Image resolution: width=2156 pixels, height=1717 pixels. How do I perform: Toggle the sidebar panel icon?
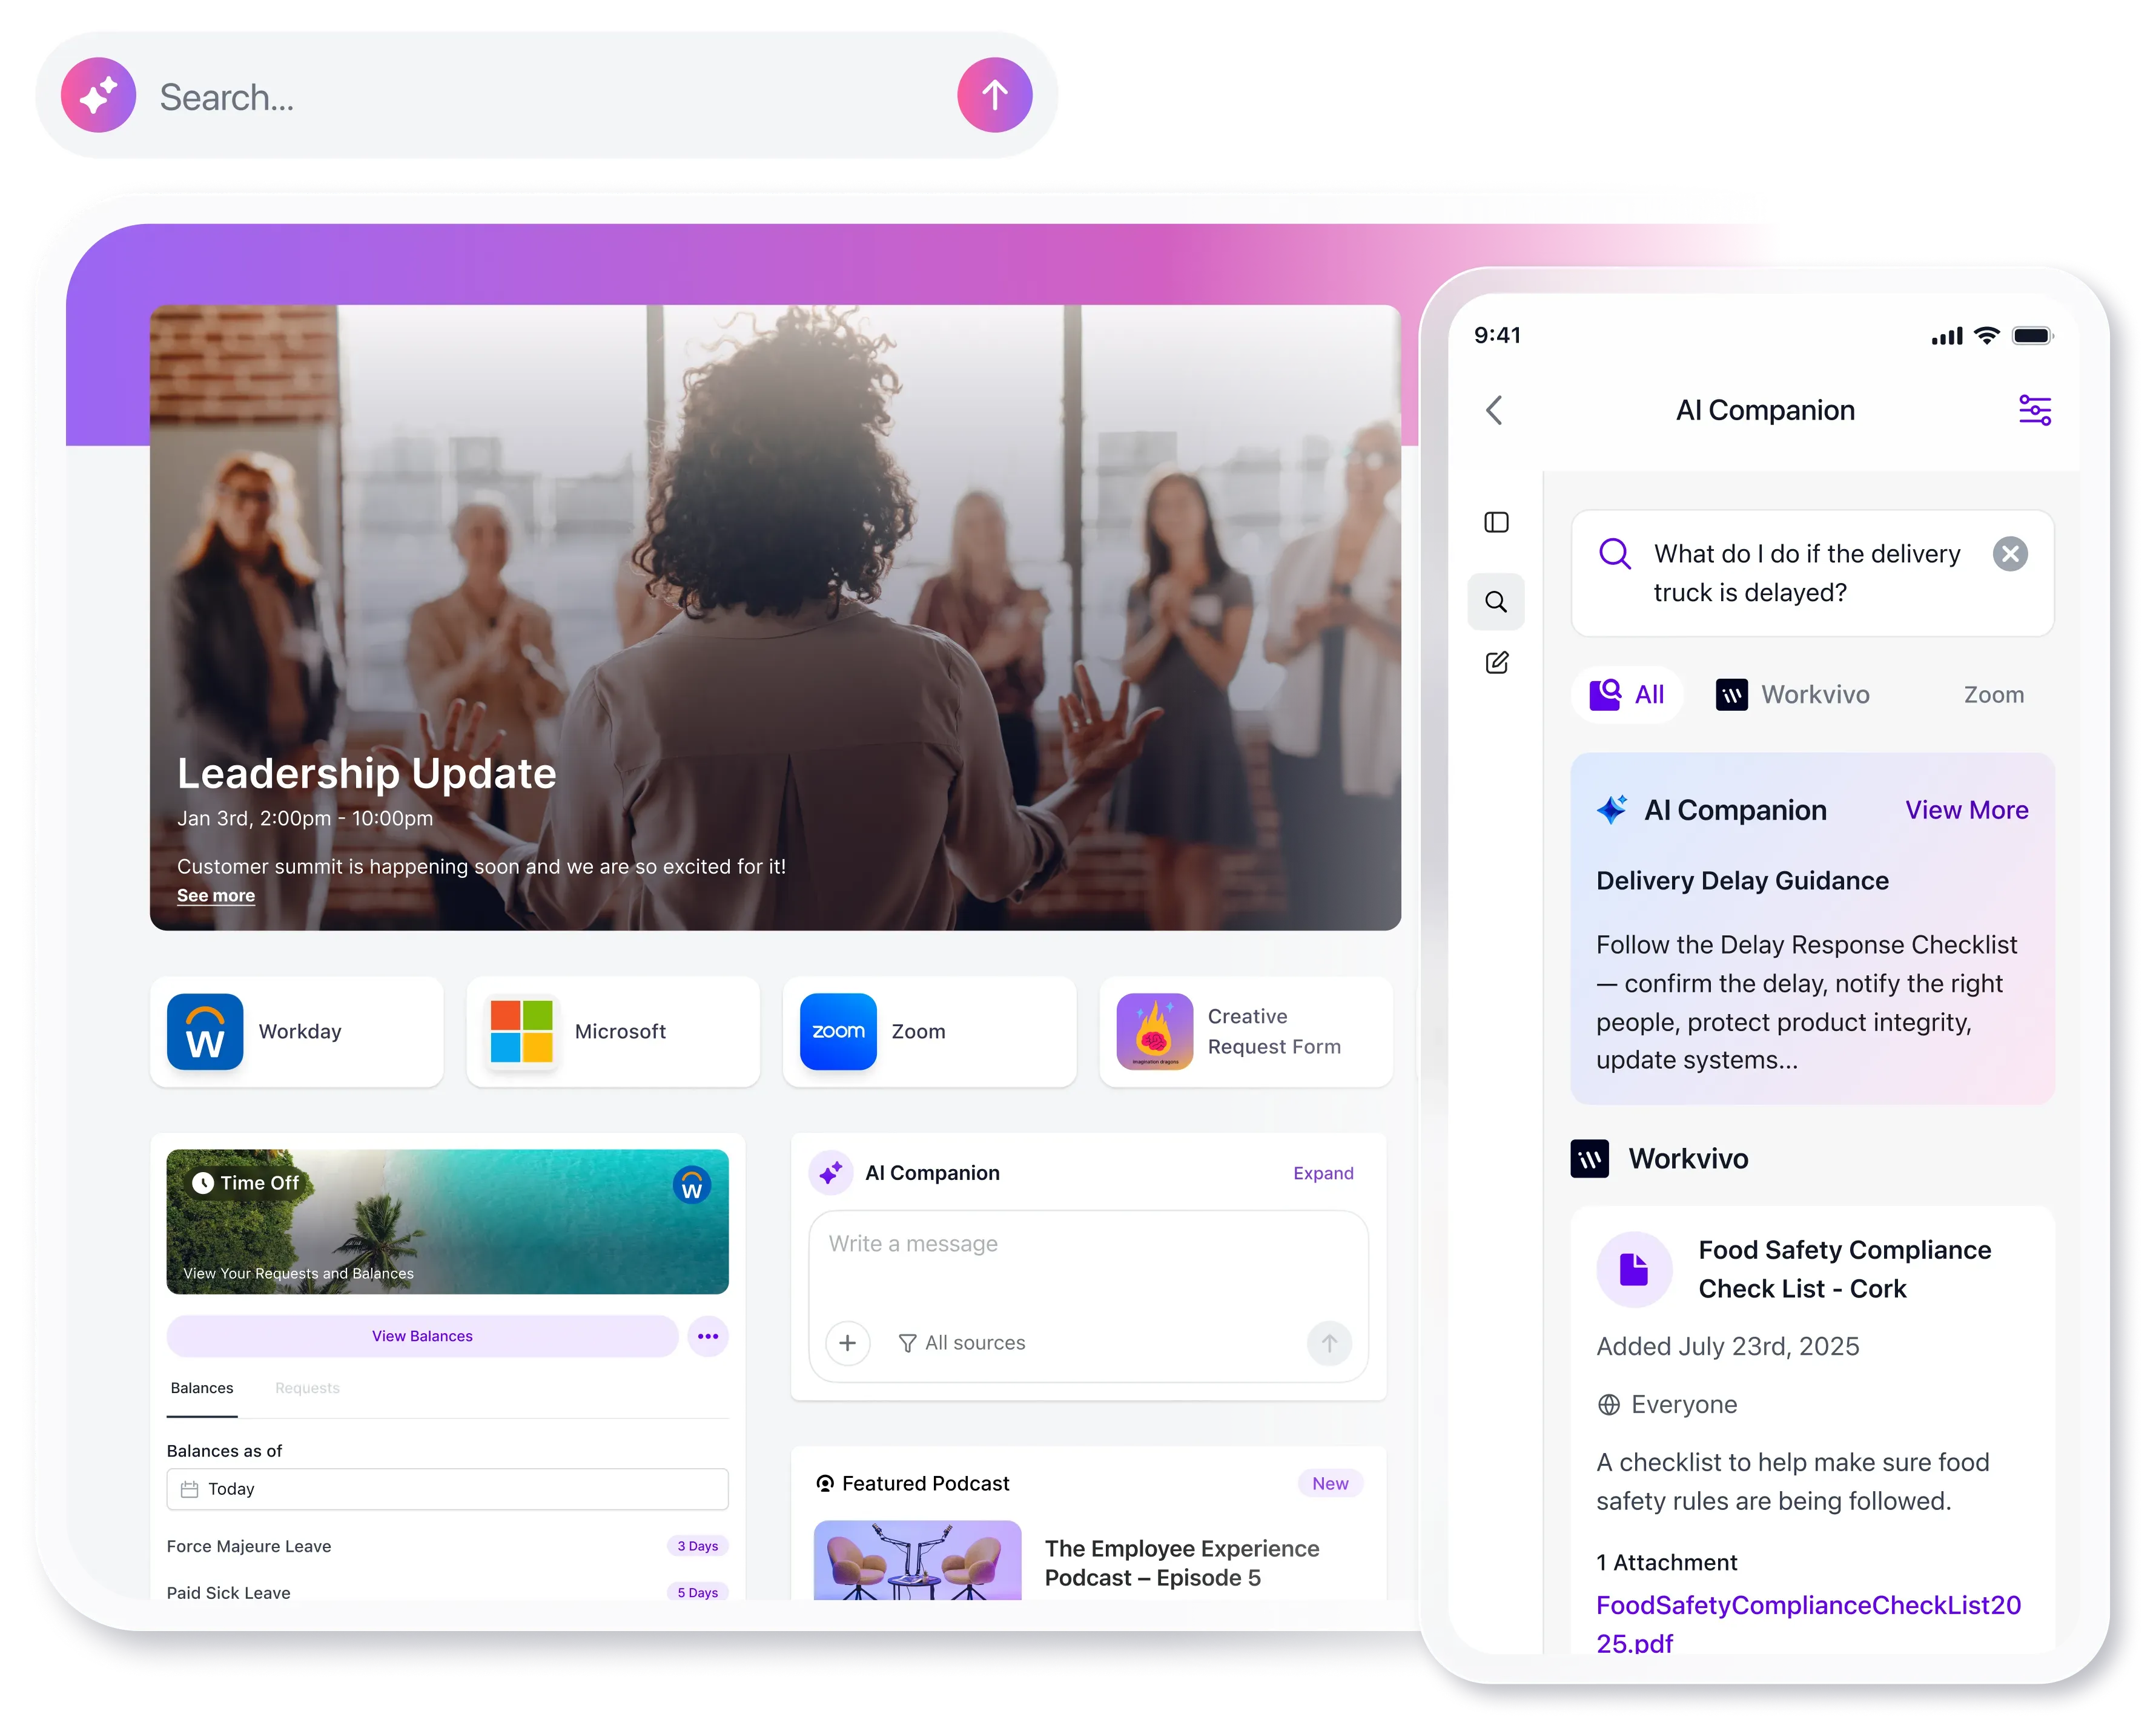1496,522
